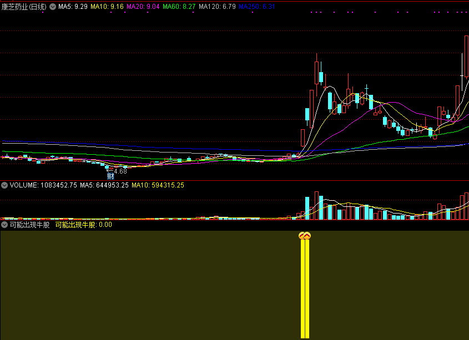The height and width of the screenshot is (340, 469).
Task: Click the last red candlestick at the chart's right edge
Action: (x=466, y=57)
